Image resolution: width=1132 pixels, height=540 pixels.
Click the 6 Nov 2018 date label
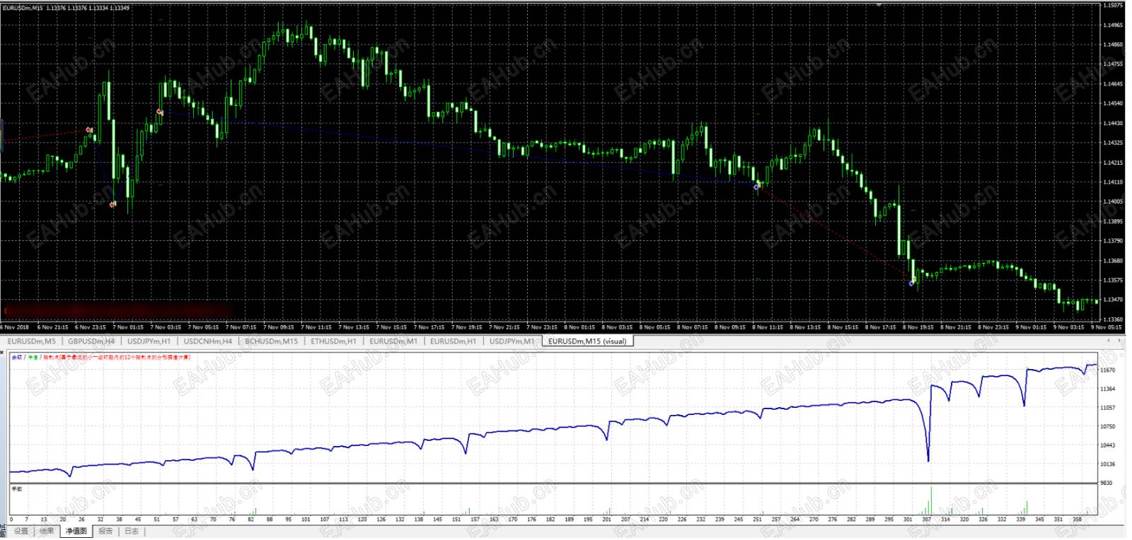point(14,327)
